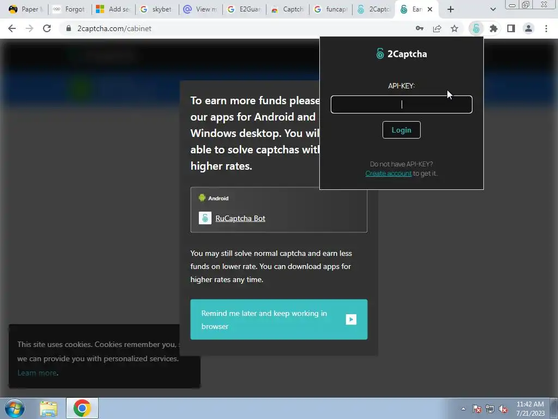558x419 pixels.
Task: Open the Chrome profile avatar
Action: click(529, 28)
